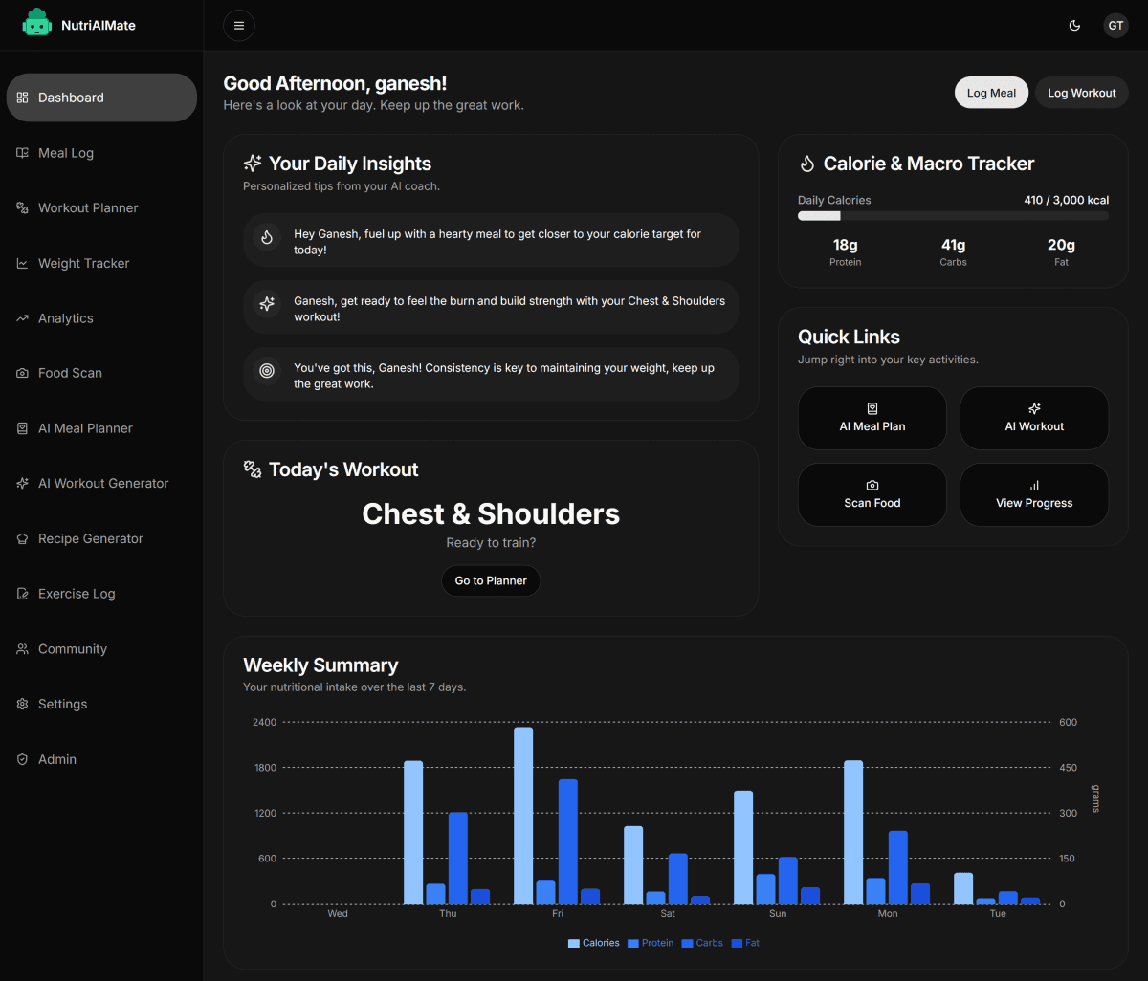Viewport: 1148px width, 981px height.
Task: Click the Exercise Log notebook icon
Action: pos(21,594)
